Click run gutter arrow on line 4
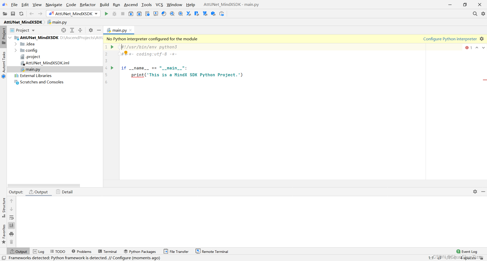Image resolution: width=487 pixels, height=261 pixels. pyautogui.click(x=112, y=68)
